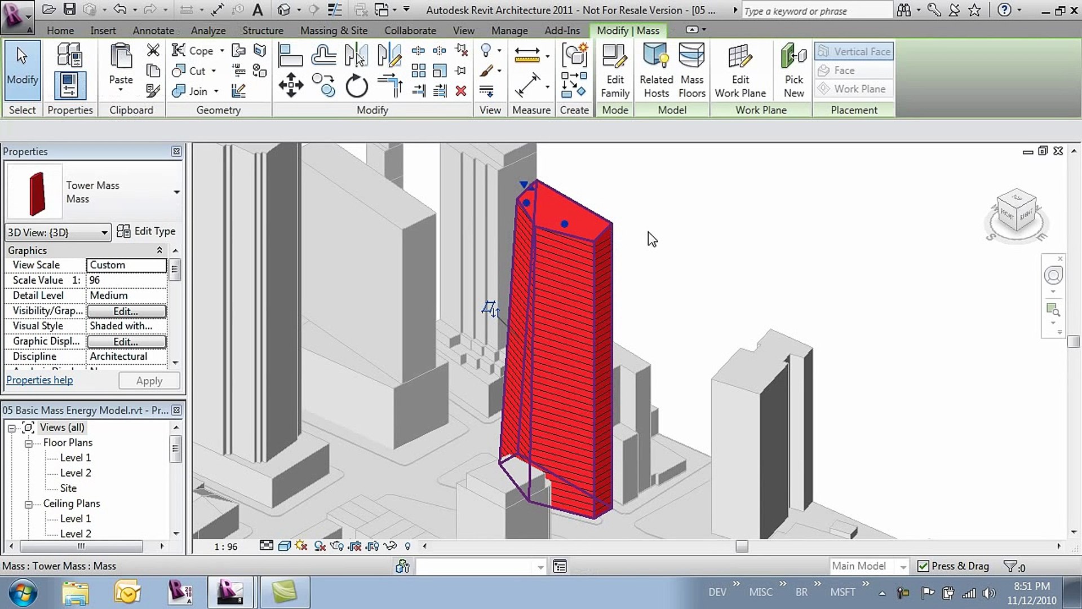Select the Trim/Extend to Corner tool
Screen dimensions: 1082x609
pyautogui.click(x=389, y=86)
